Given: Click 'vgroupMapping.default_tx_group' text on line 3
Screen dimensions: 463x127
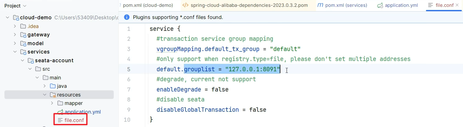Looking at the screenshot, I should pos(208,49).
